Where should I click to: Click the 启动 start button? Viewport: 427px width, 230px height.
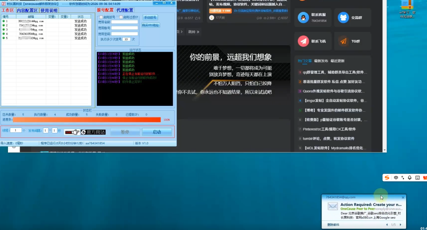pyautogui.click(x=157, y=132)
